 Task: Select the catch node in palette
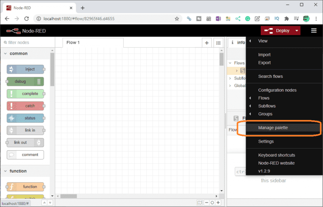point(26,106)
